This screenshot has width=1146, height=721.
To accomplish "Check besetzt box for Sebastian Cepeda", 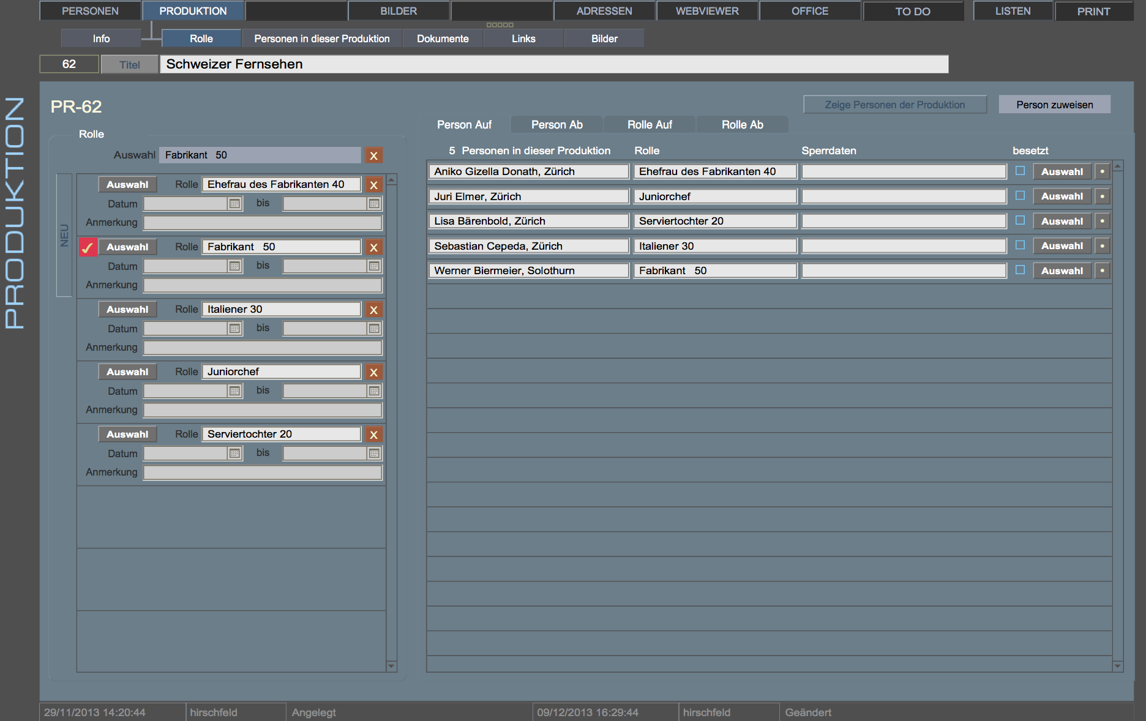I will point(1020,245).
